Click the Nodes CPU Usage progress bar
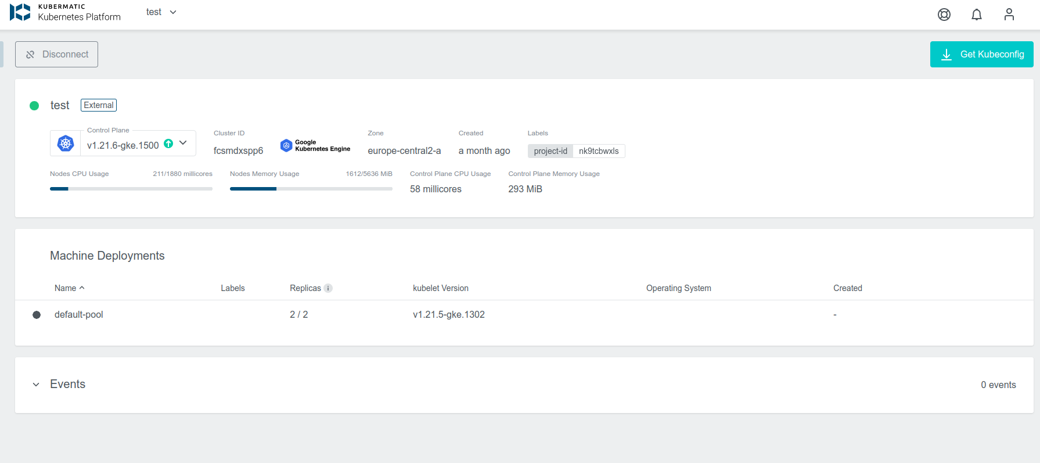Screen dimensions: 1040x463 (131, 189)
